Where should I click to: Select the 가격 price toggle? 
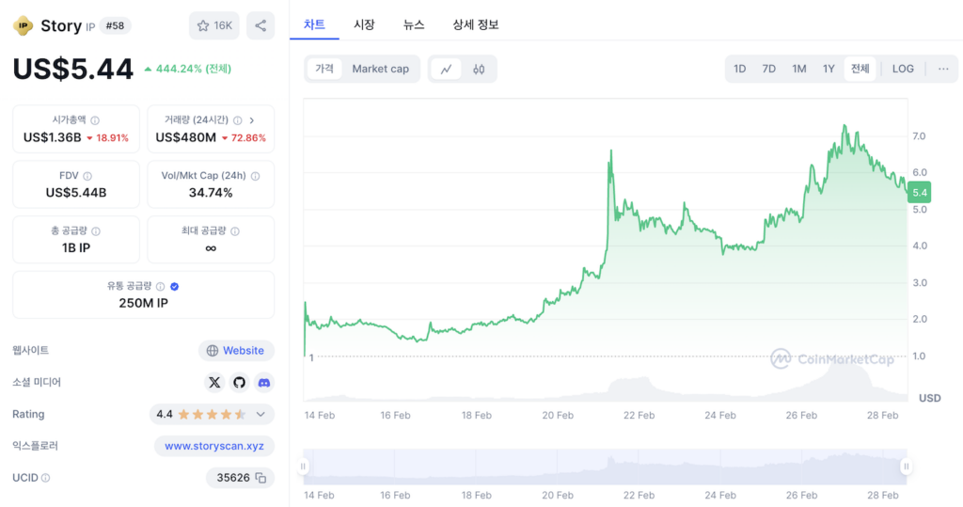tap(324, 69)
